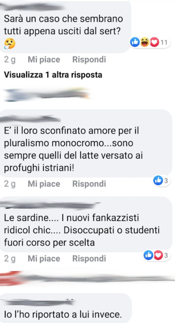Like the comment about the sert
The width and height of the screenshot is (175, 323).
click(x=44, y=60)
